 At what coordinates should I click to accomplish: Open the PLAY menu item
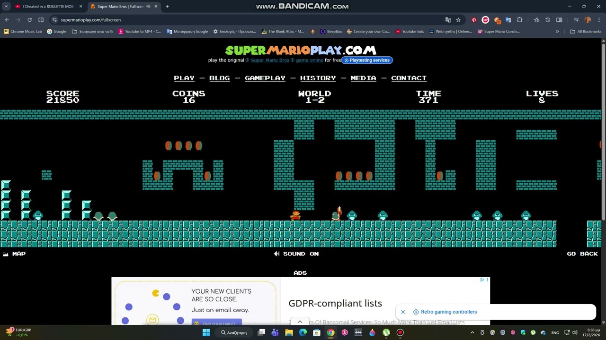[x=184, y=78]
